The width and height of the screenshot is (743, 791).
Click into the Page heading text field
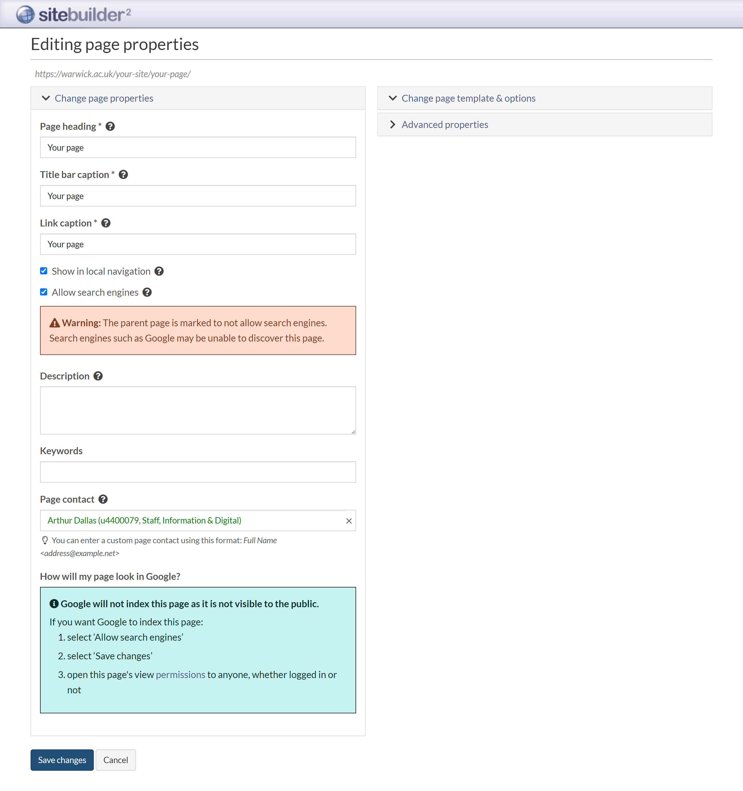198,148
